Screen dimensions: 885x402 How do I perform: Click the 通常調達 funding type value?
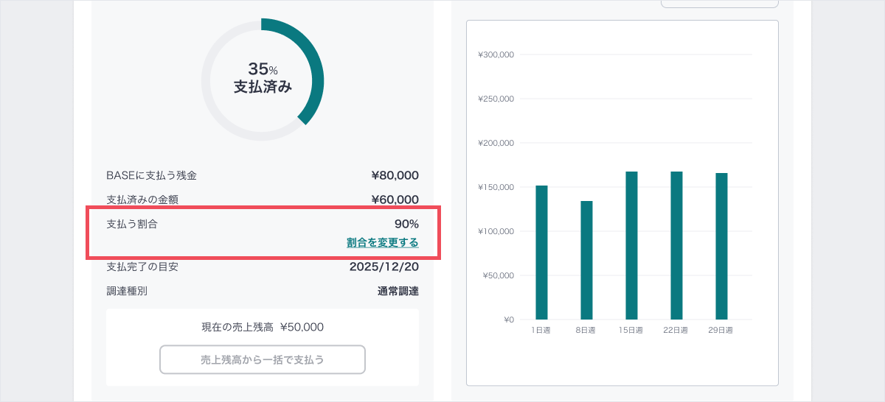[398, 291]
